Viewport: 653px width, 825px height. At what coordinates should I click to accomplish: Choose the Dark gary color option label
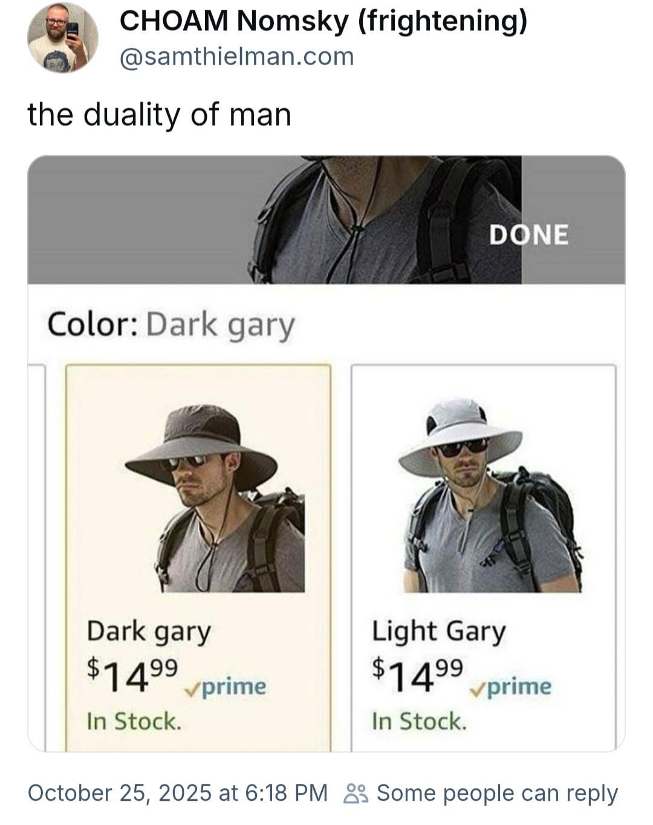[149, 632]
